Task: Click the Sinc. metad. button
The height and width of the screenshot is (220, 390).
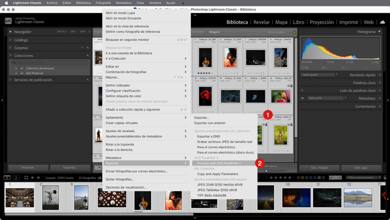Action: [x=320, y=168]
